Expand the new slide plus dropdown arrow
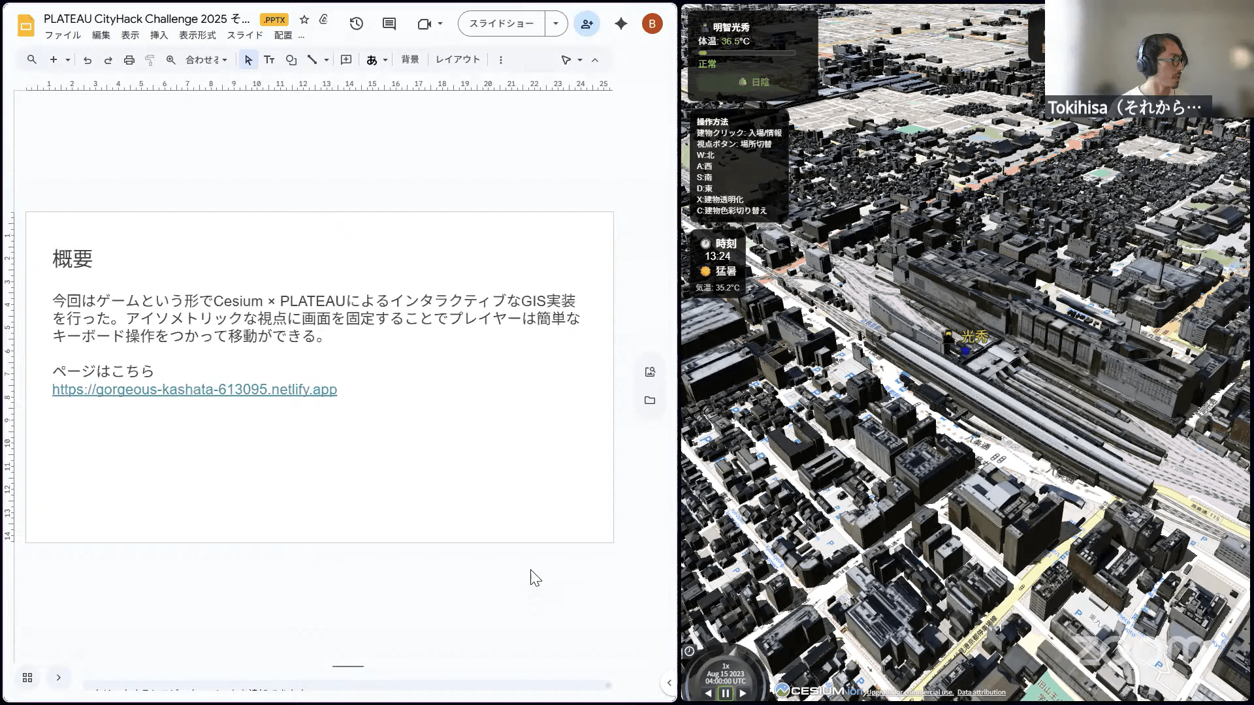Viewport: 1254px width, 705px height. 68,59
